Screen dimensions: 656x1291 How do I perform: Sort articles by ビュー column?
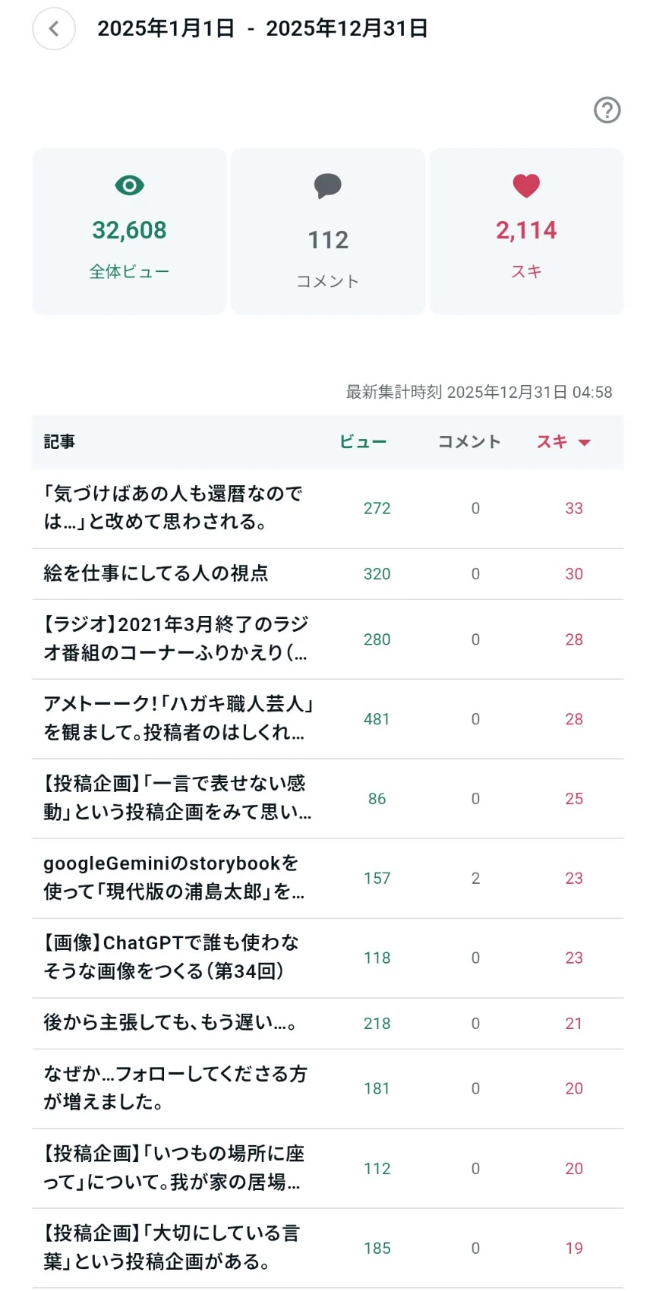click(x=363, y=442)
